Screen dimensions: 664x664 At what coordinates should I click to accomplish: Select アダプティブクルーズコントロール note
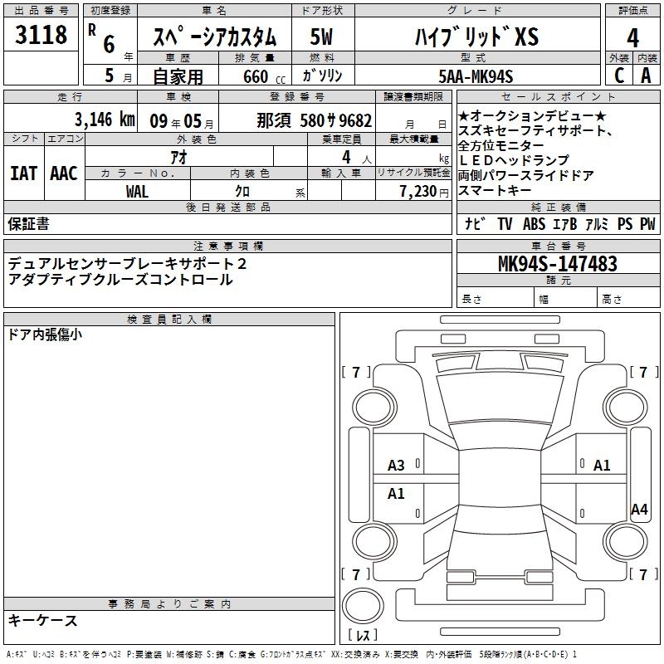coord(120,280)
